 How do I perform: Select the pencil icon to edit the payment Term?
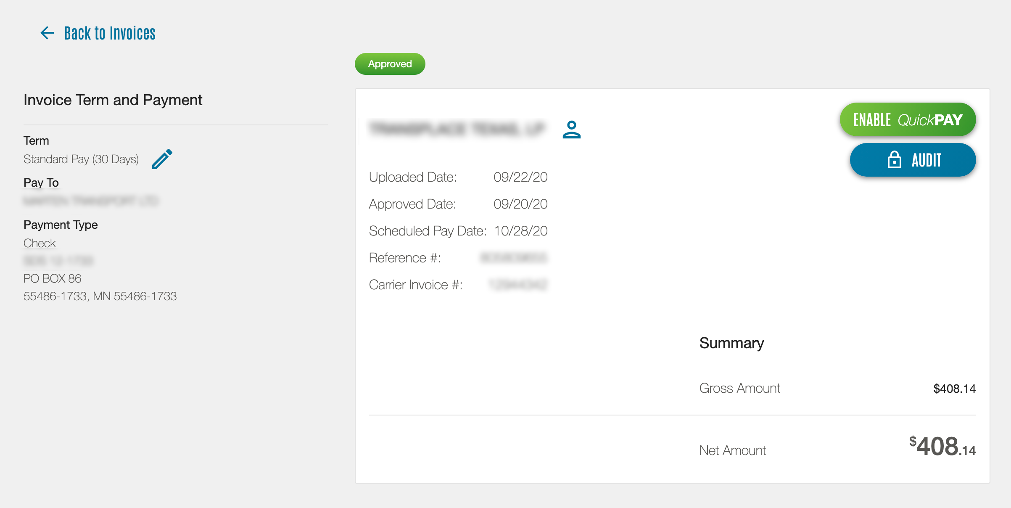161,159
